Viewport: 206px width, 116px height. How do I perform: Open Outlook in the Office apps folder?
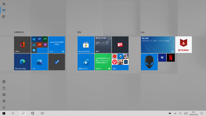tap(34, 39)
